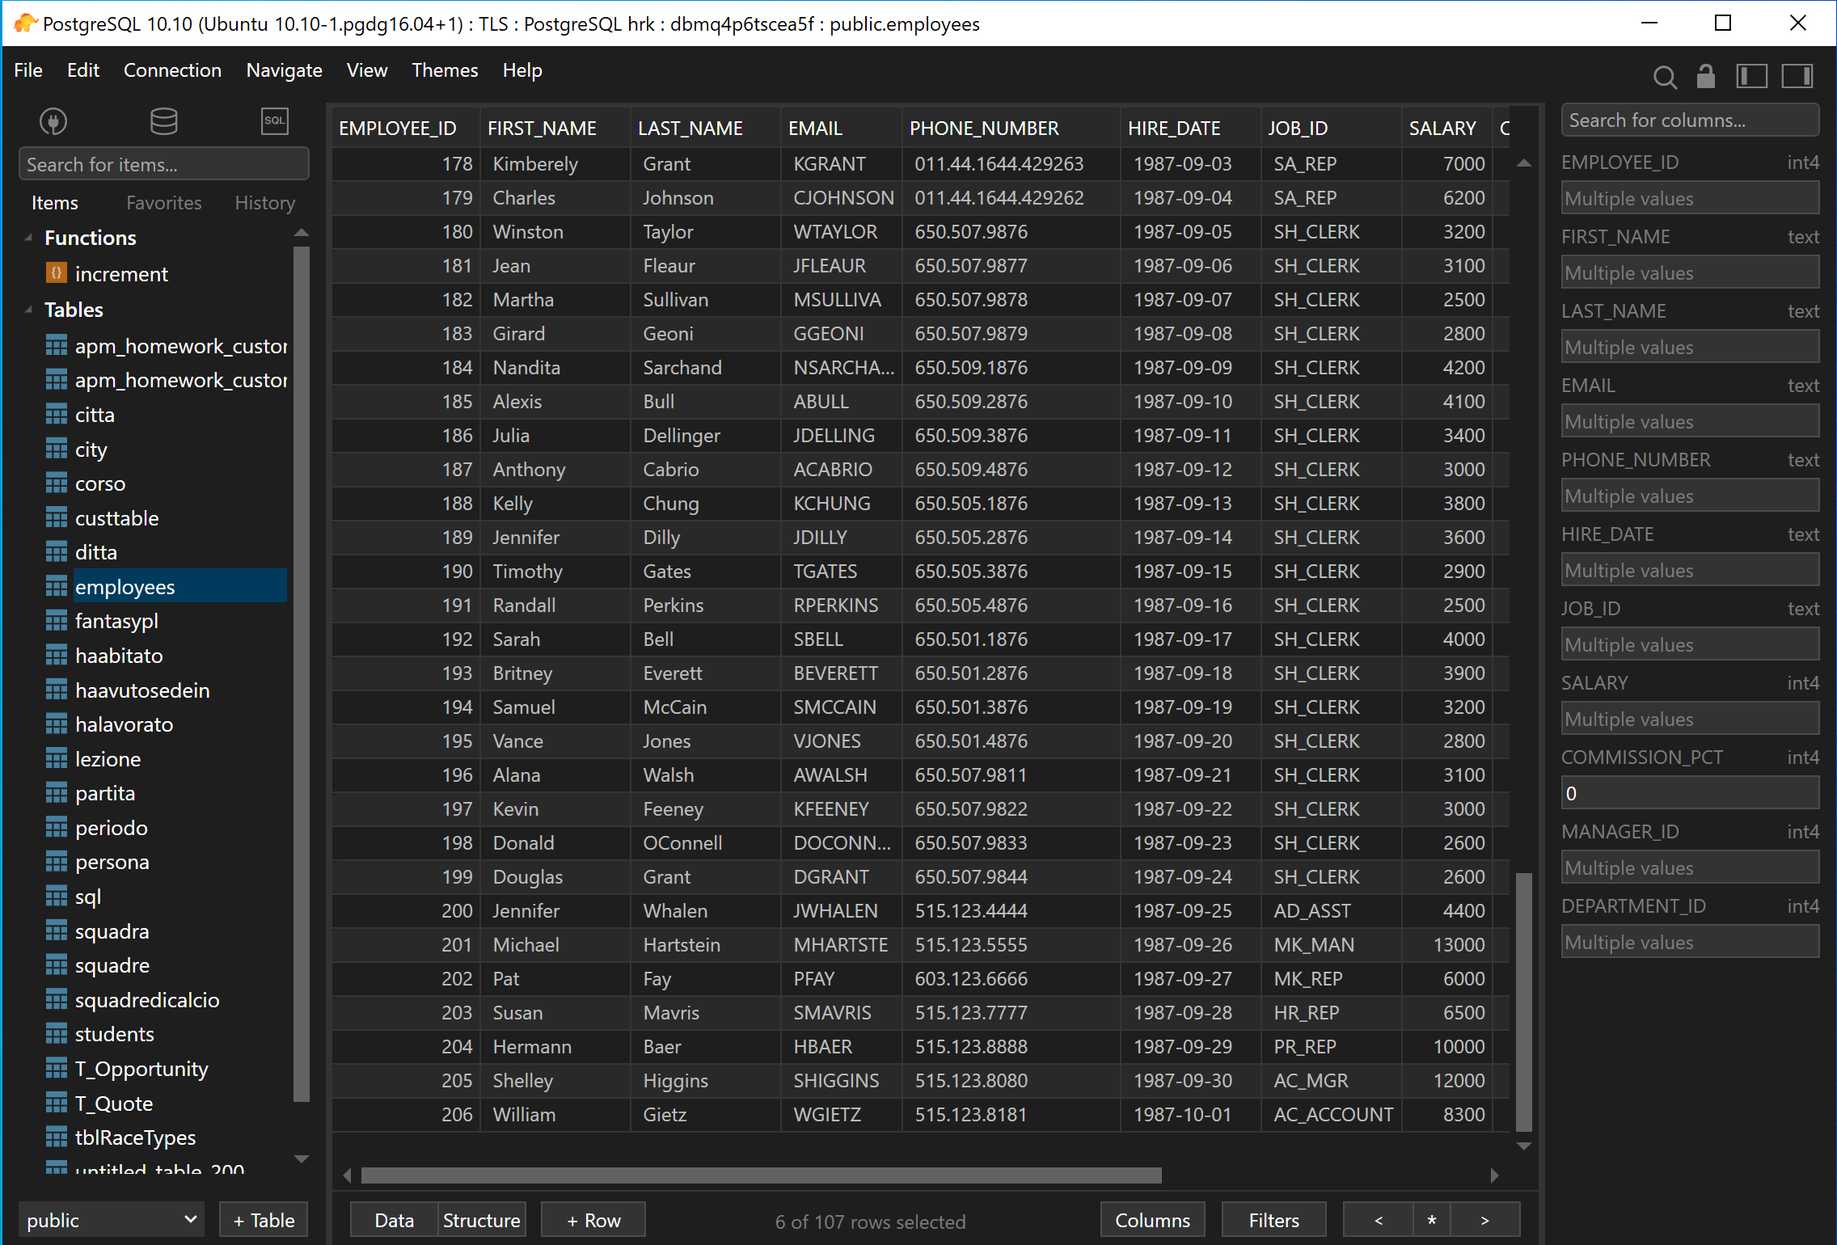The width and height of the screenshot is (1837, 1245).
Task: Toggle the Favorites tab in sidebar
Action: point(163,201)
